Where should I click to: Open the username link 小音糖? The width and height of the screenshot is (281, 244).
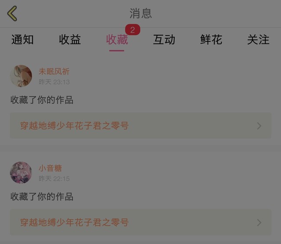point(50,168)
